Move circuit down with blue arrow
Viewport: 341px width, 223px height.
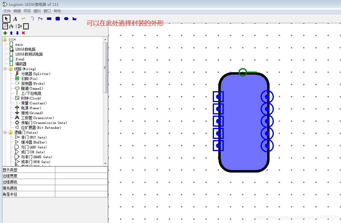17,33
